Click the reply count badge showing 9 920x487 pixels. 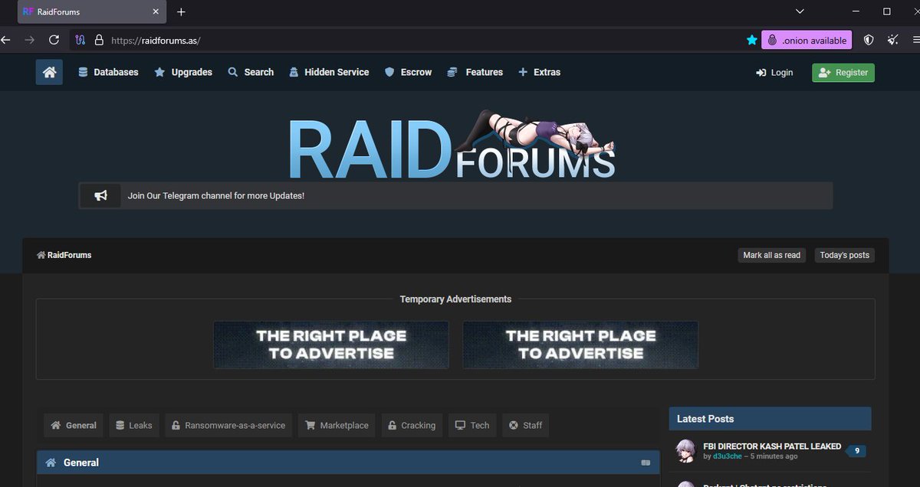(856, 451)
